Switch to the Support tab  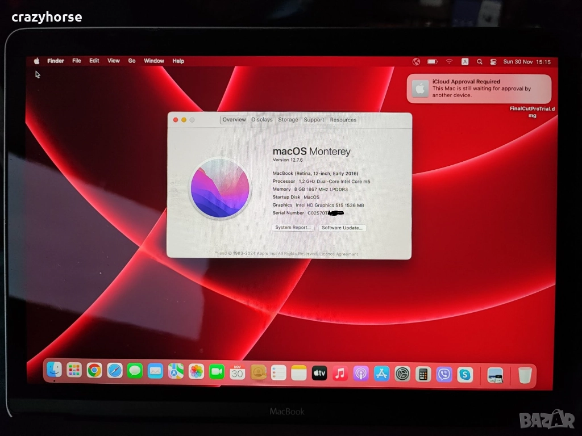click(314, 120)
